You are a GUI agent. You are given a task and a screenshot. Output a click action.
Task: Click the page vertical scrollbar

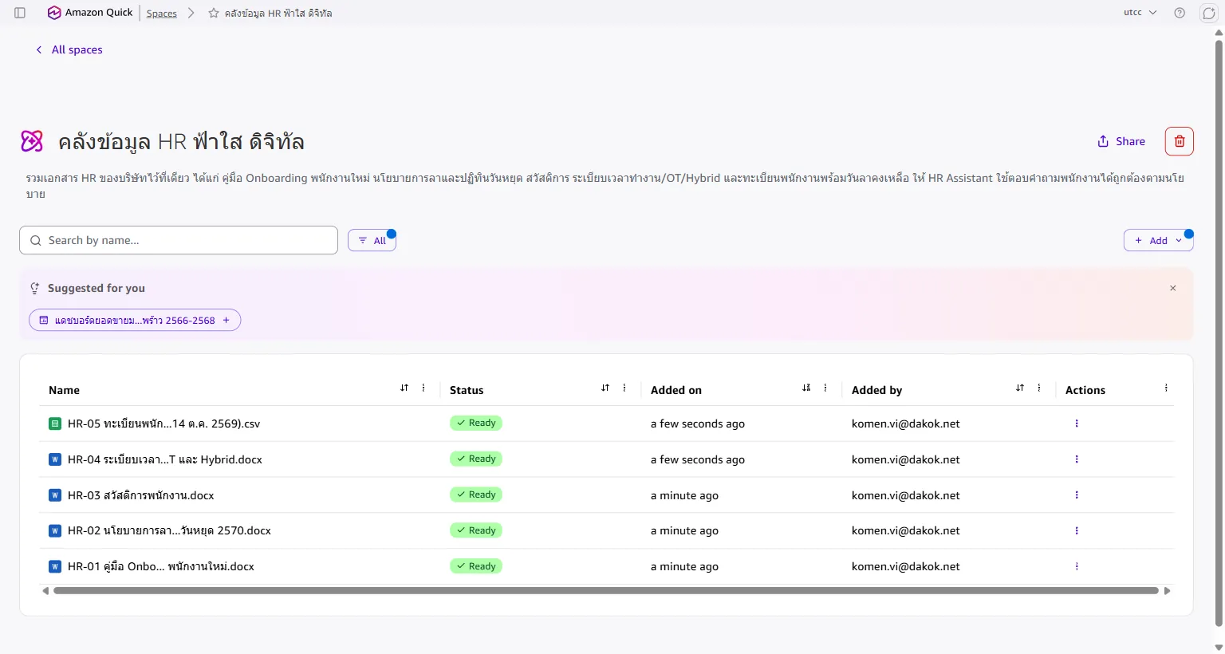1219,333
